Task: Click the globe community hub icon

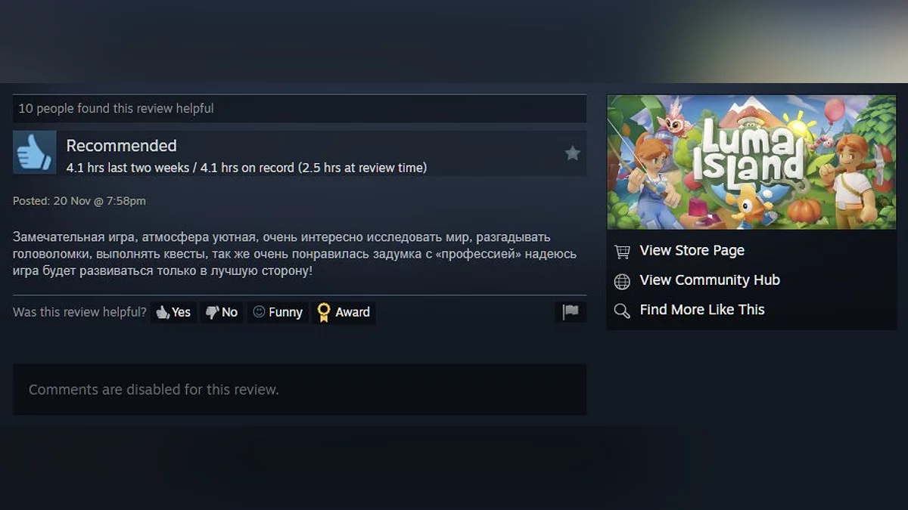Action: (622, 282)
